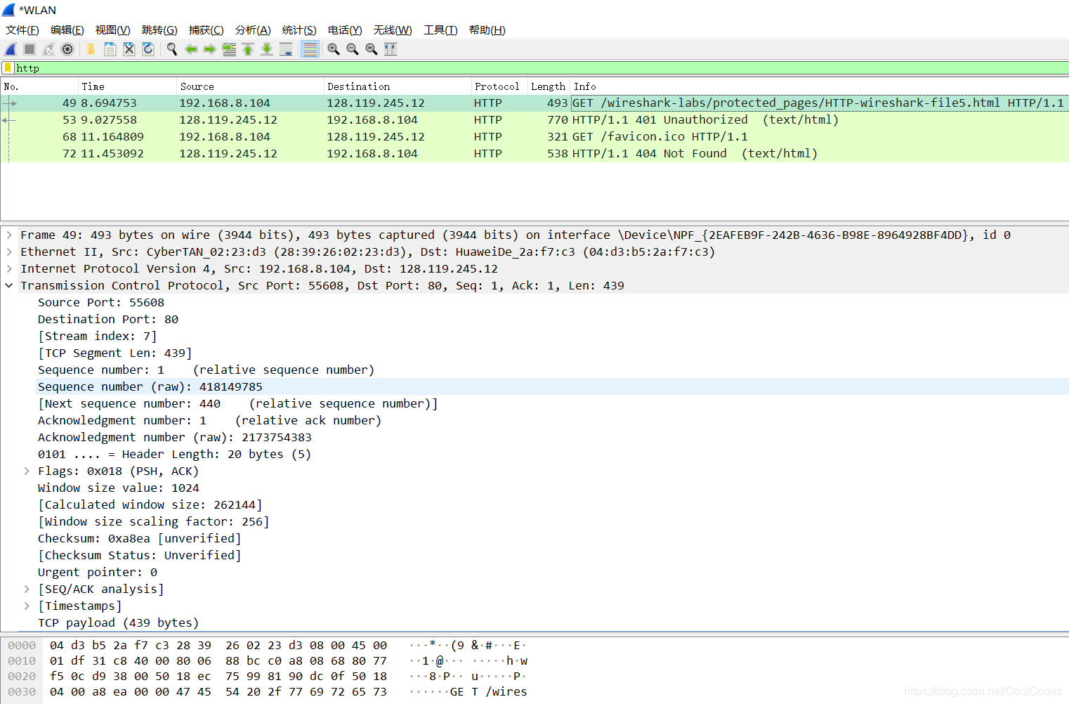Go to specified packet icon
Screen dimensions: 1069x704
(x=229, y=49)
